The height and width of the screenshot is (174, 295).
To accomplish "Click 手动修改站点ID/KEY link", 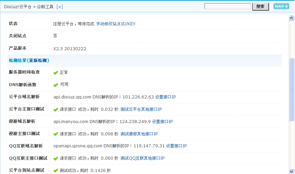I will click(x=116, y=24).
